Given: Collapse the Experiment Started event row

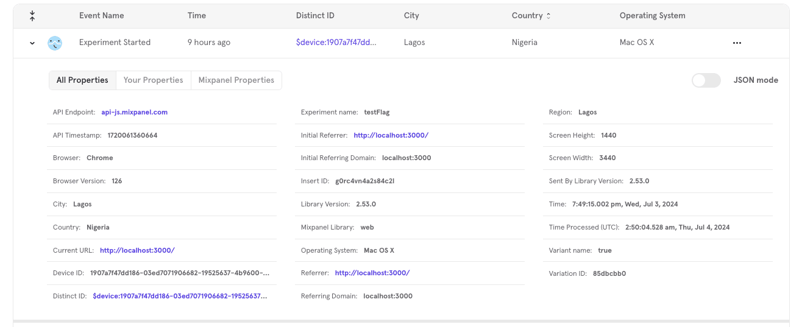Looking at the screenshot, I should pos(32,43).
